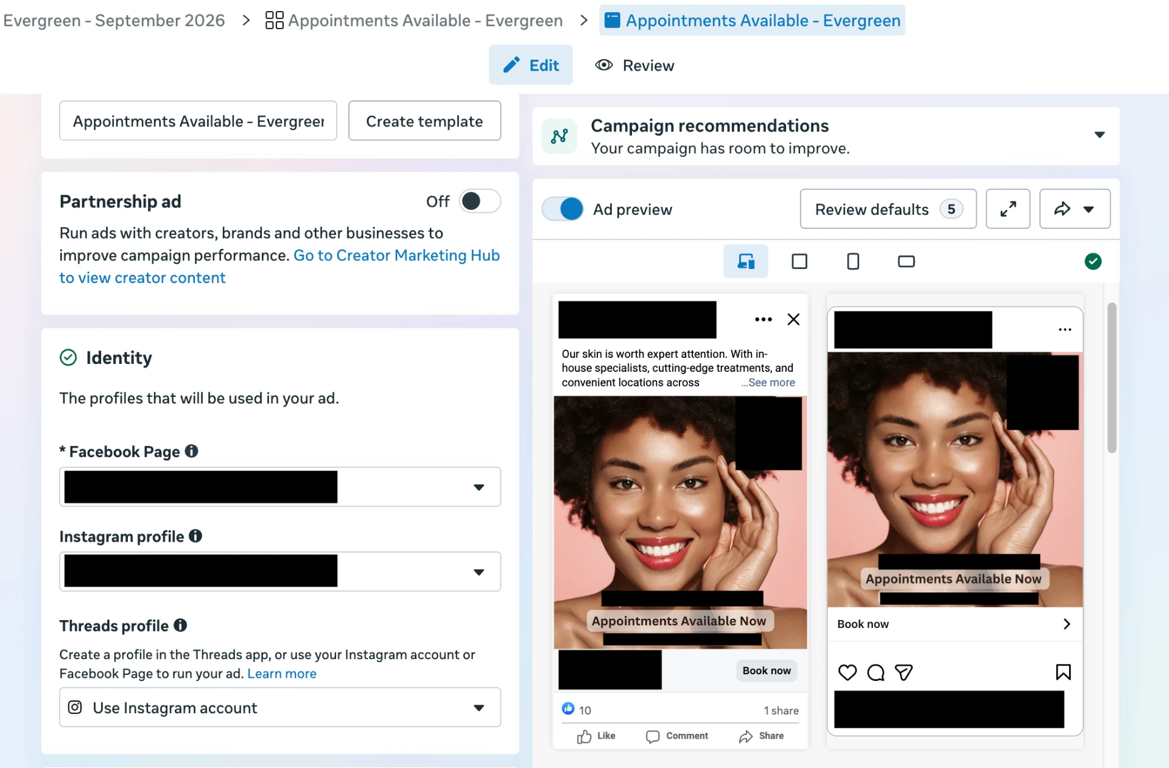Viewport: 1169px width, 768px height.
Task: Click the Review eye icon
Action: (x=603, y=65)
